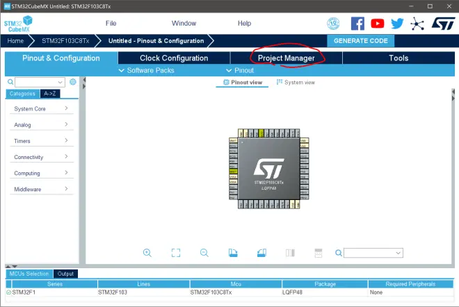Click the settings gear next to search
The height and width of the screenshot is (307, 459).
pos(73,82)
